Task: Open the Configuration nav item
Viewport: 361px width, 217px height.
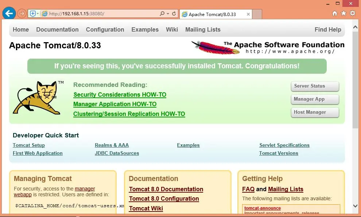Action: 105,29
